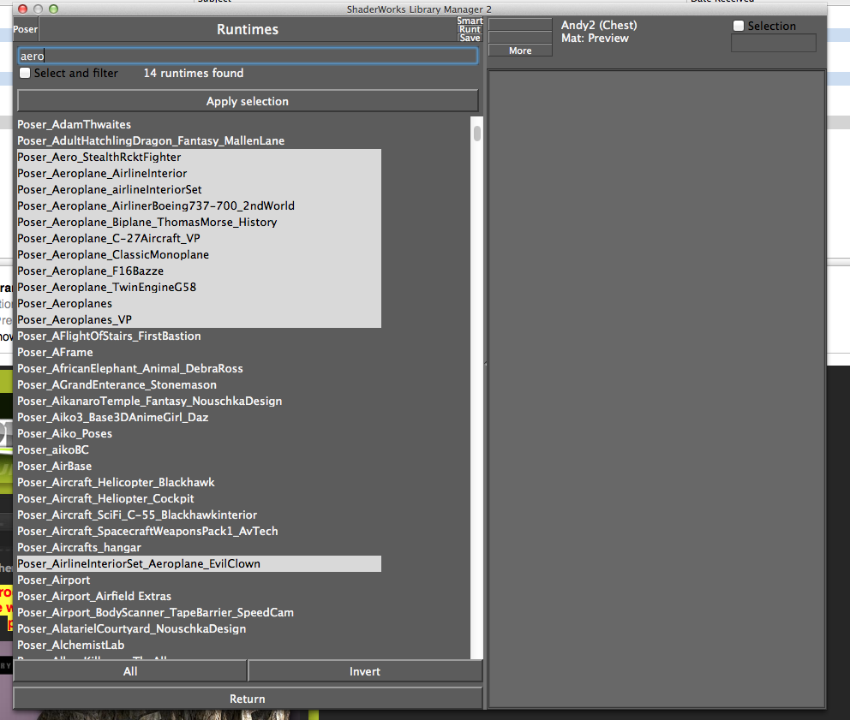Close the ShaderWorks Library Manager window
Viewport: 850px width, 720px height.
point(23,9)
